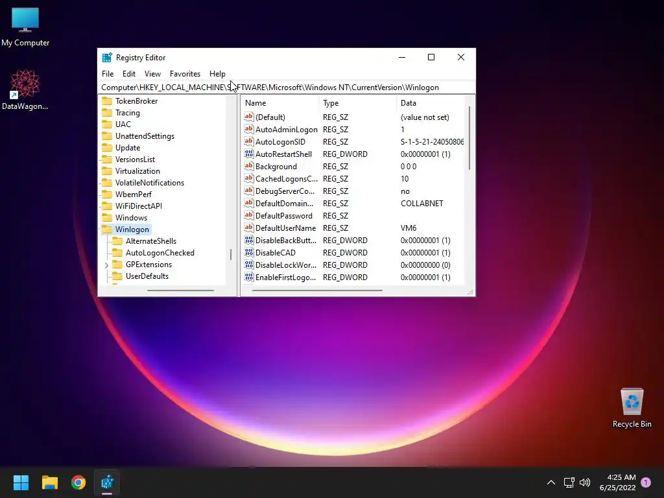Screen dimensions: 664x498
Task: Open the Help menu
Action: [217, 74]
